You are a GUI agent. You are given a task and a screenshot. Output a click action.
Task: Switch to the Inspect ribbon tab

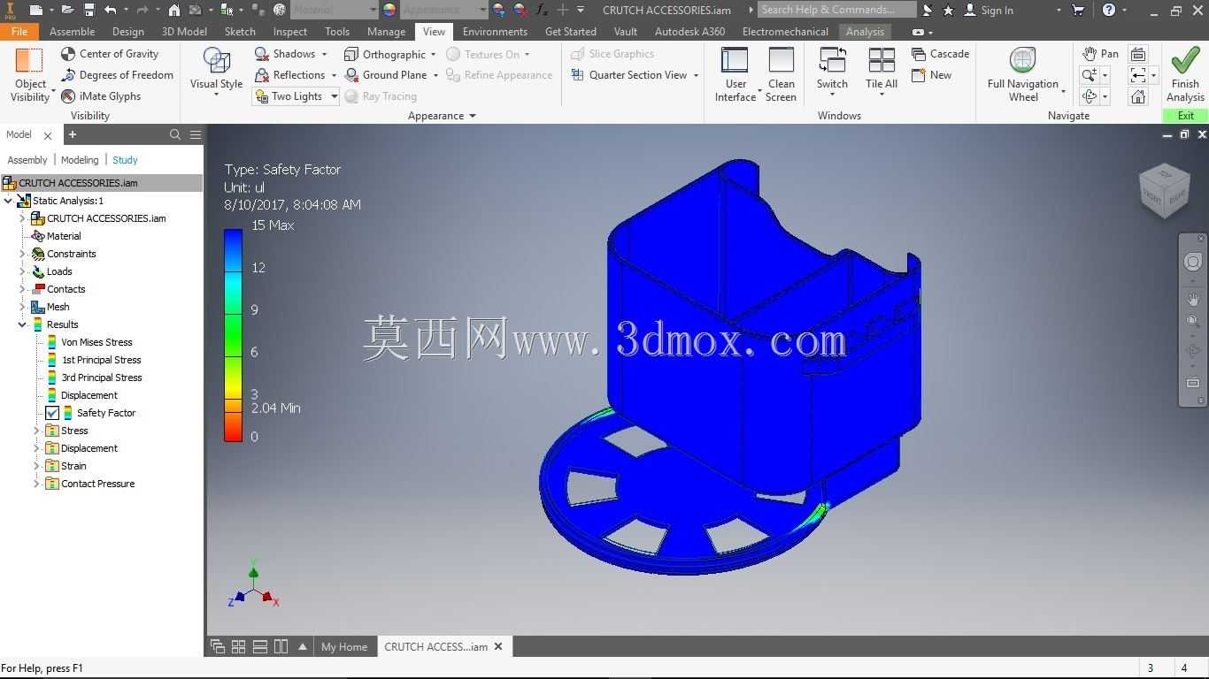pos(290,31)
